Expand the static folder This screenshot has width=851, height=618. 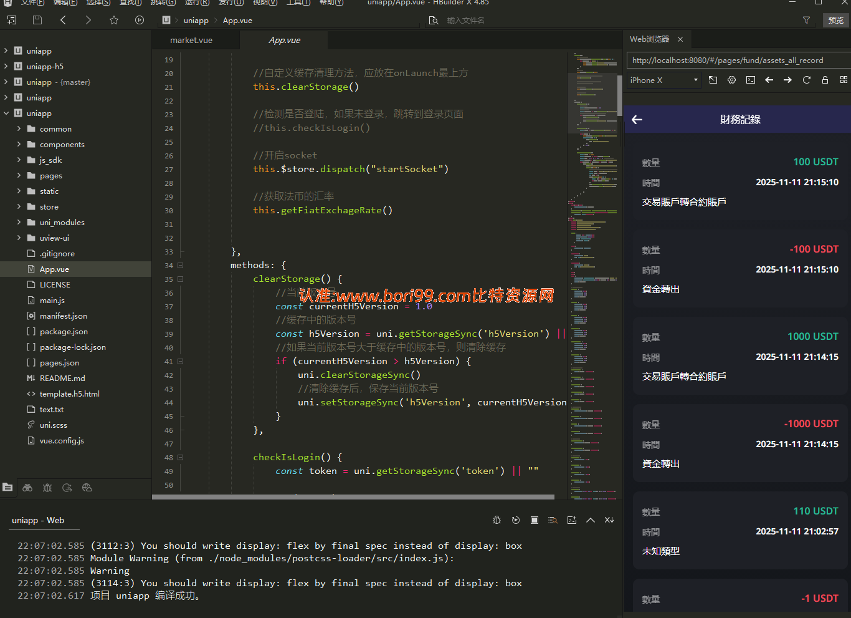click(x=19, y=191)
